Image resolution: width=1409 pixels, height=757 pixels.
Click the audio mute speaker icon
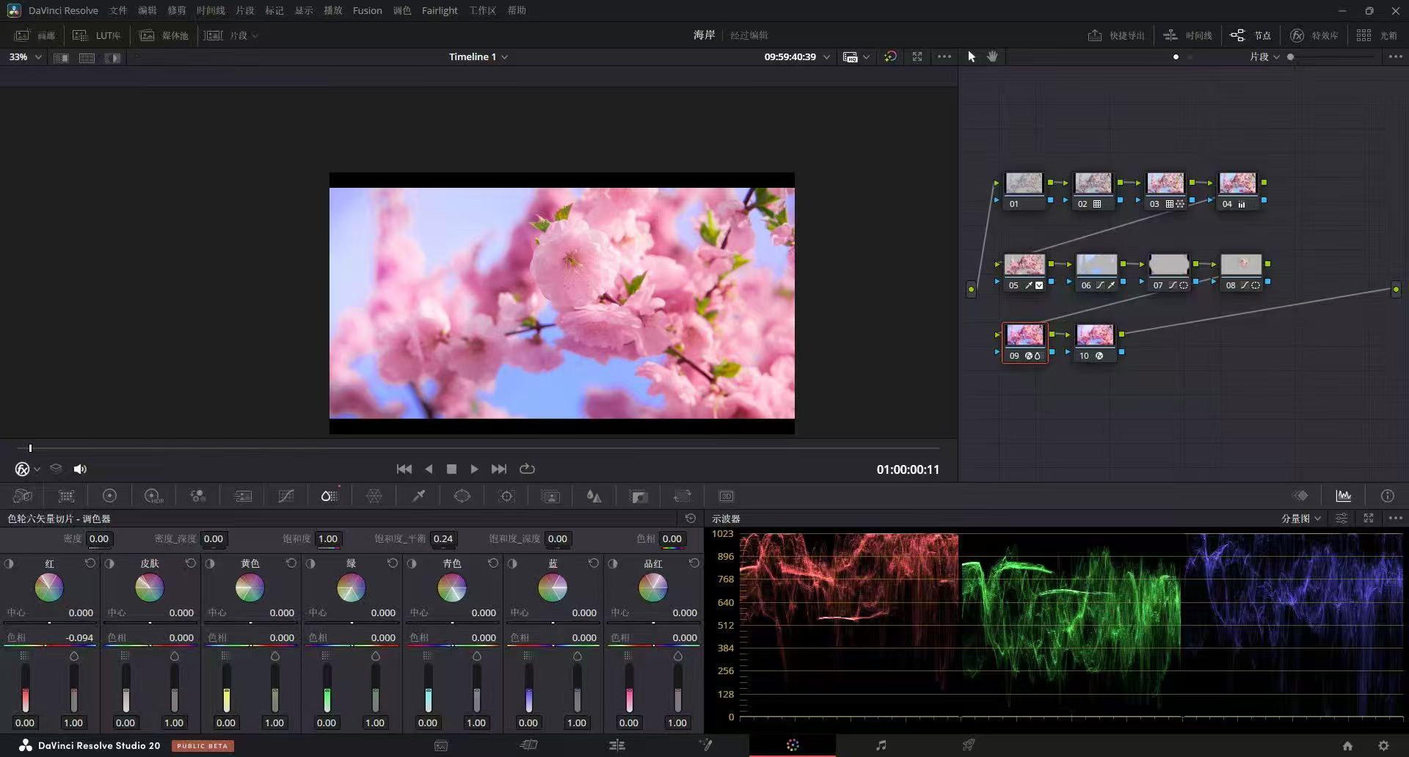point(80,469)
